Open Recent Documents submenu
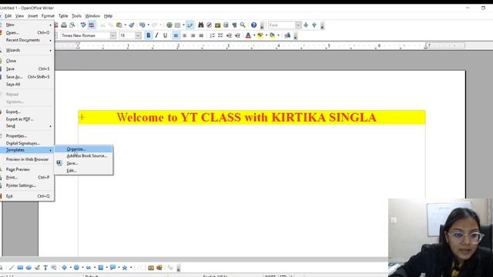Image resolution: width=493 pixels, height=277 pixels. 27,40
